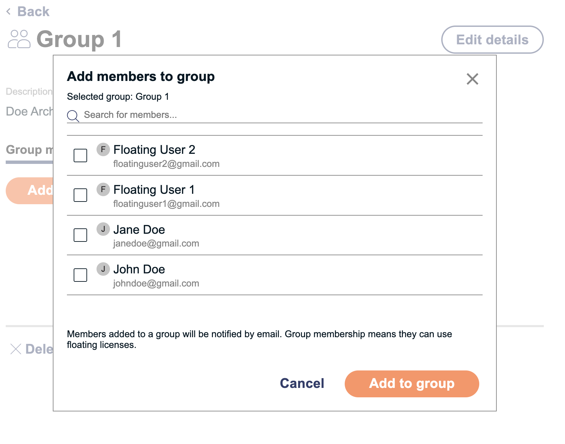
Task: Check the checkbox for John Doe
Action: point(80,275)
